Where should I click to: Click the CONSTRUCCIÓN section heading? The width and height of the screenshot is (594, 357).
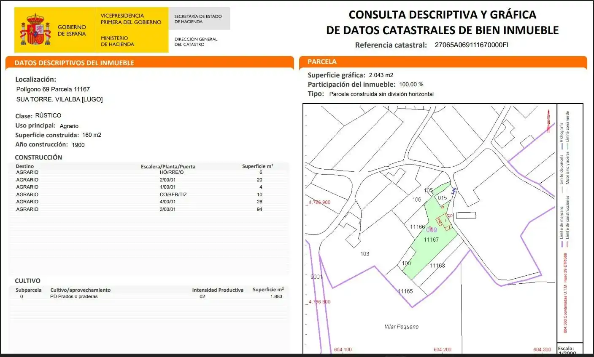click(x=38, y=157)
